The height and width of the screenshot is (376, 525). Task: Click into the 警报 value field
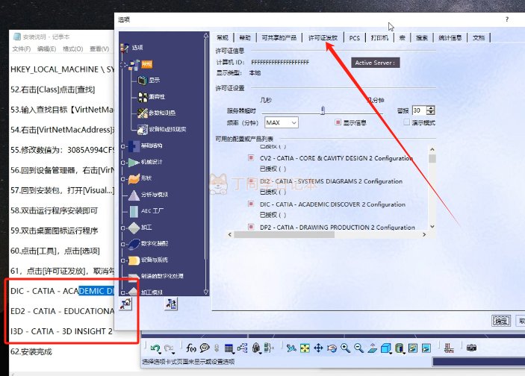(x=420, y=110)
